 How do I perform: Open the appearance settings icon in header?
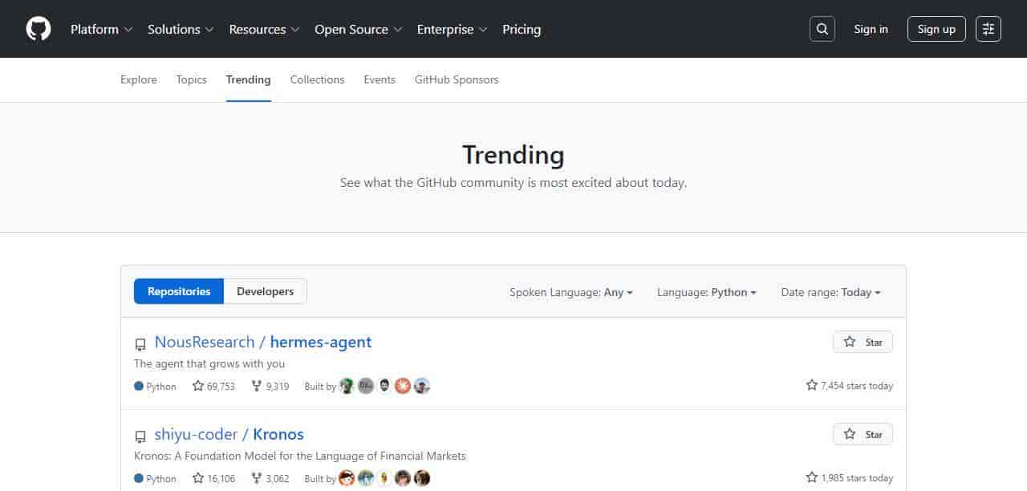(x=988, y=29)
